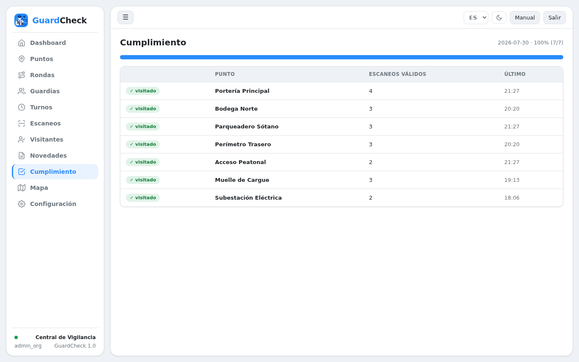
Task: Open the ES language dropdown
Action: coord(476,17)
